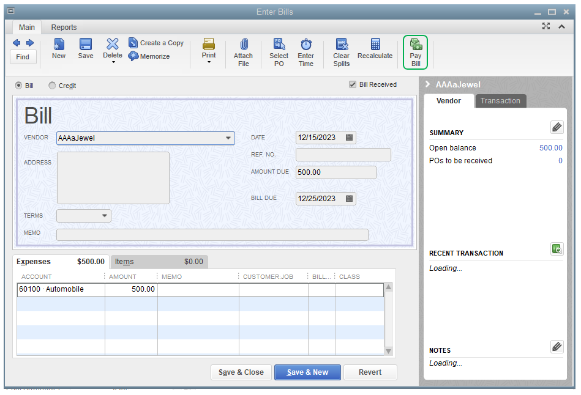Click the New bill icon
Image resolution: width=581 pixels, height=395 pixels.
coord(59,44)
